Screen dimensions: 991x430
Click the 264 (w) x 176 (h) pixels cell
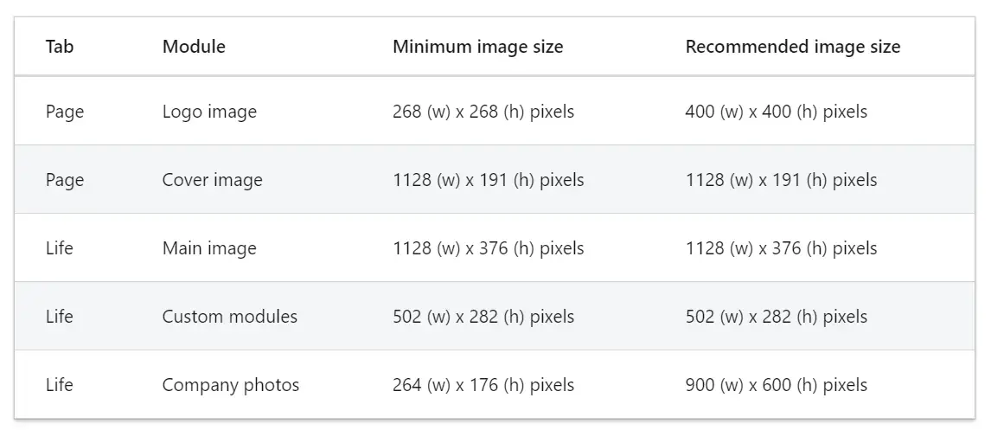pyautogui.click(x=483, y=385)
